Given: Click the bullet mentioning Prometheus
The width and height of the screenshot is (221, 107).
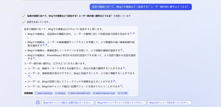Looking at the screenshot, I should [x=81, y=57].
